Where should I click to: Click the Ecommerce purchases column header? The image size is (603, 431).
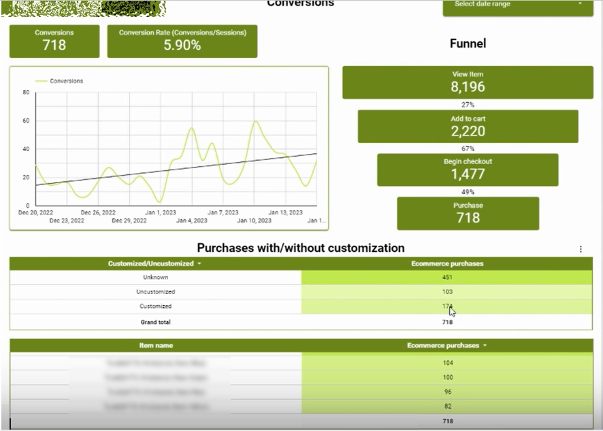pyautogui.click(x=447, y=262)
